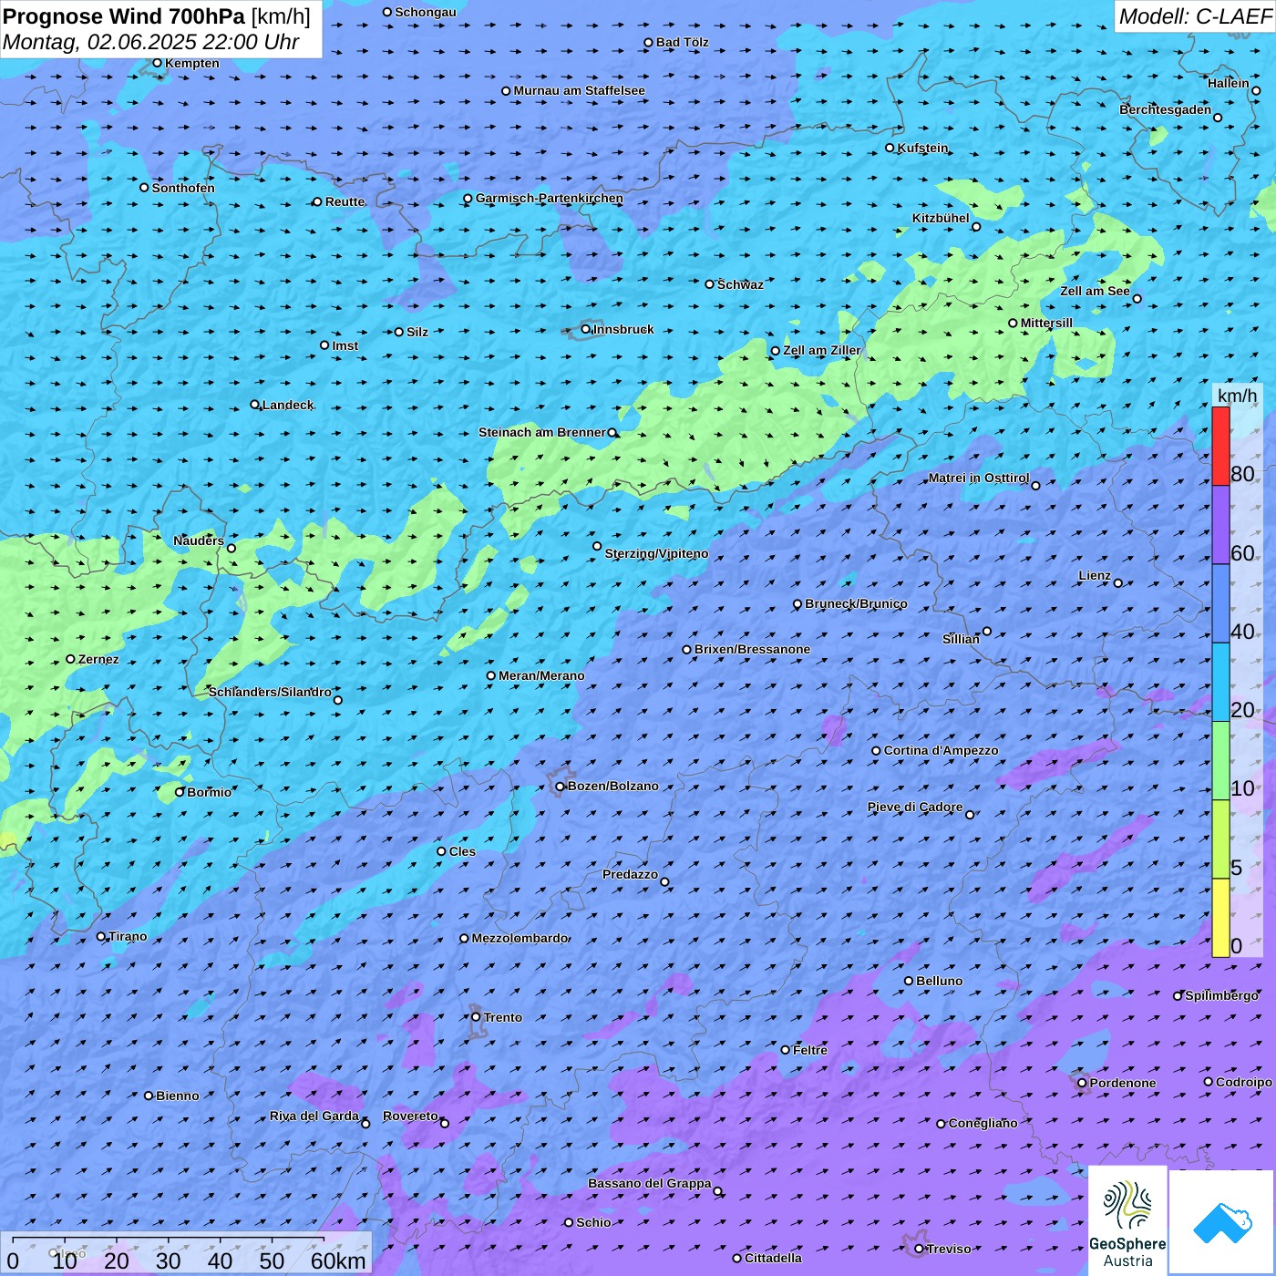Image resolution: width=1276 pixels, height=1276 pixels.
Task: Click the GeoSphere Austria logo
Action: tap(1127, 1221)
